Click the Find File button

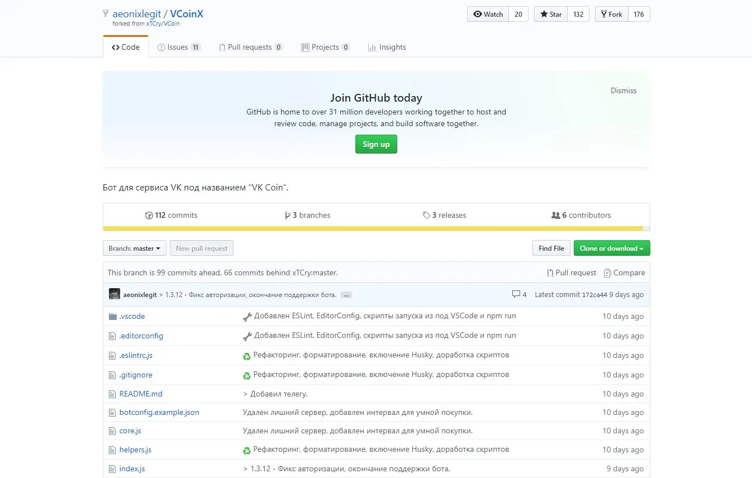tap(551, 248)
